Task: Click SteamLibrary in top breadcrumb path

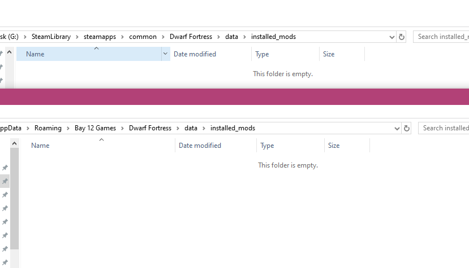Action: [51, 37]
